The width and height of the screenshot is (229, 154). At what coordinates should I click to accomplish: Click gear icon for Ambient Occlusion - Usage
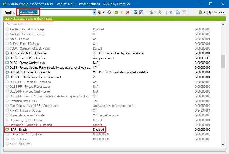(x=7, y=29)
